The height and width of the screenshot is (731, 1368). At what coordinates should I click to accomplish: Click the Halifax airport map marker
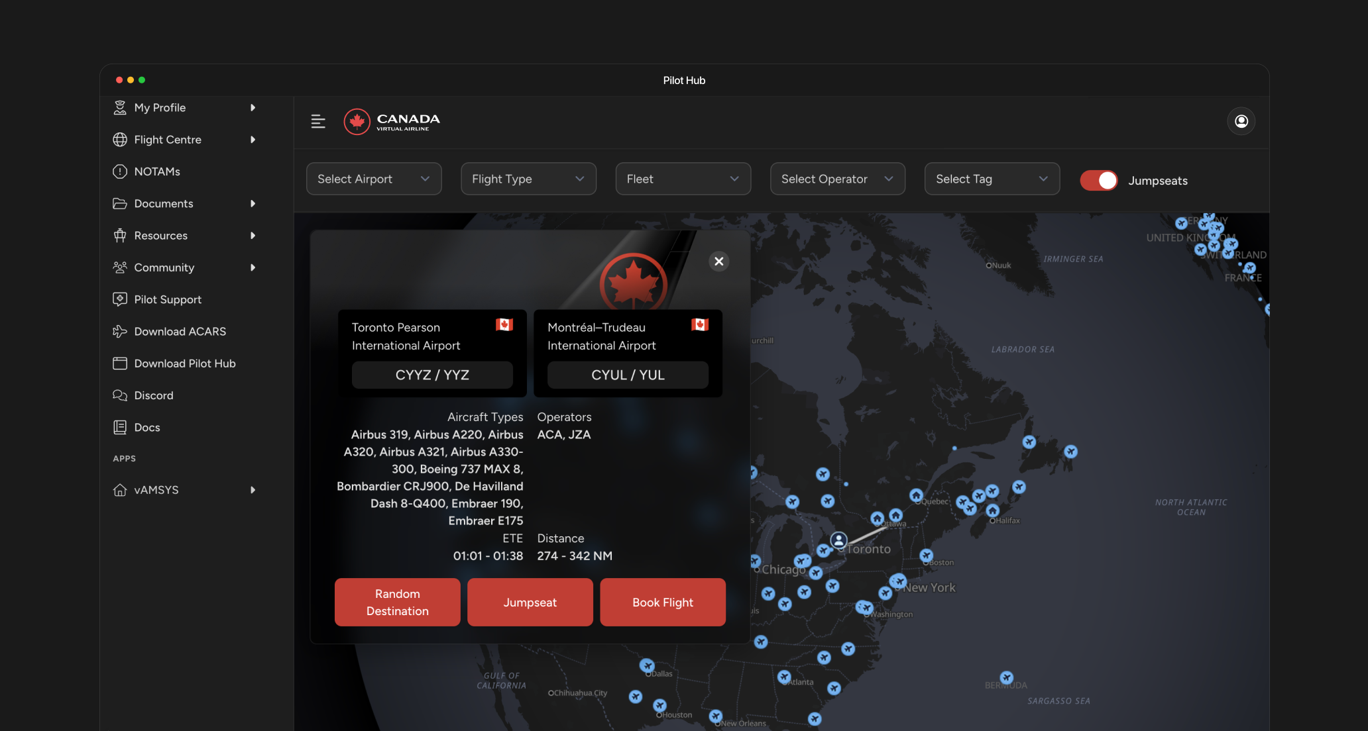992,511
